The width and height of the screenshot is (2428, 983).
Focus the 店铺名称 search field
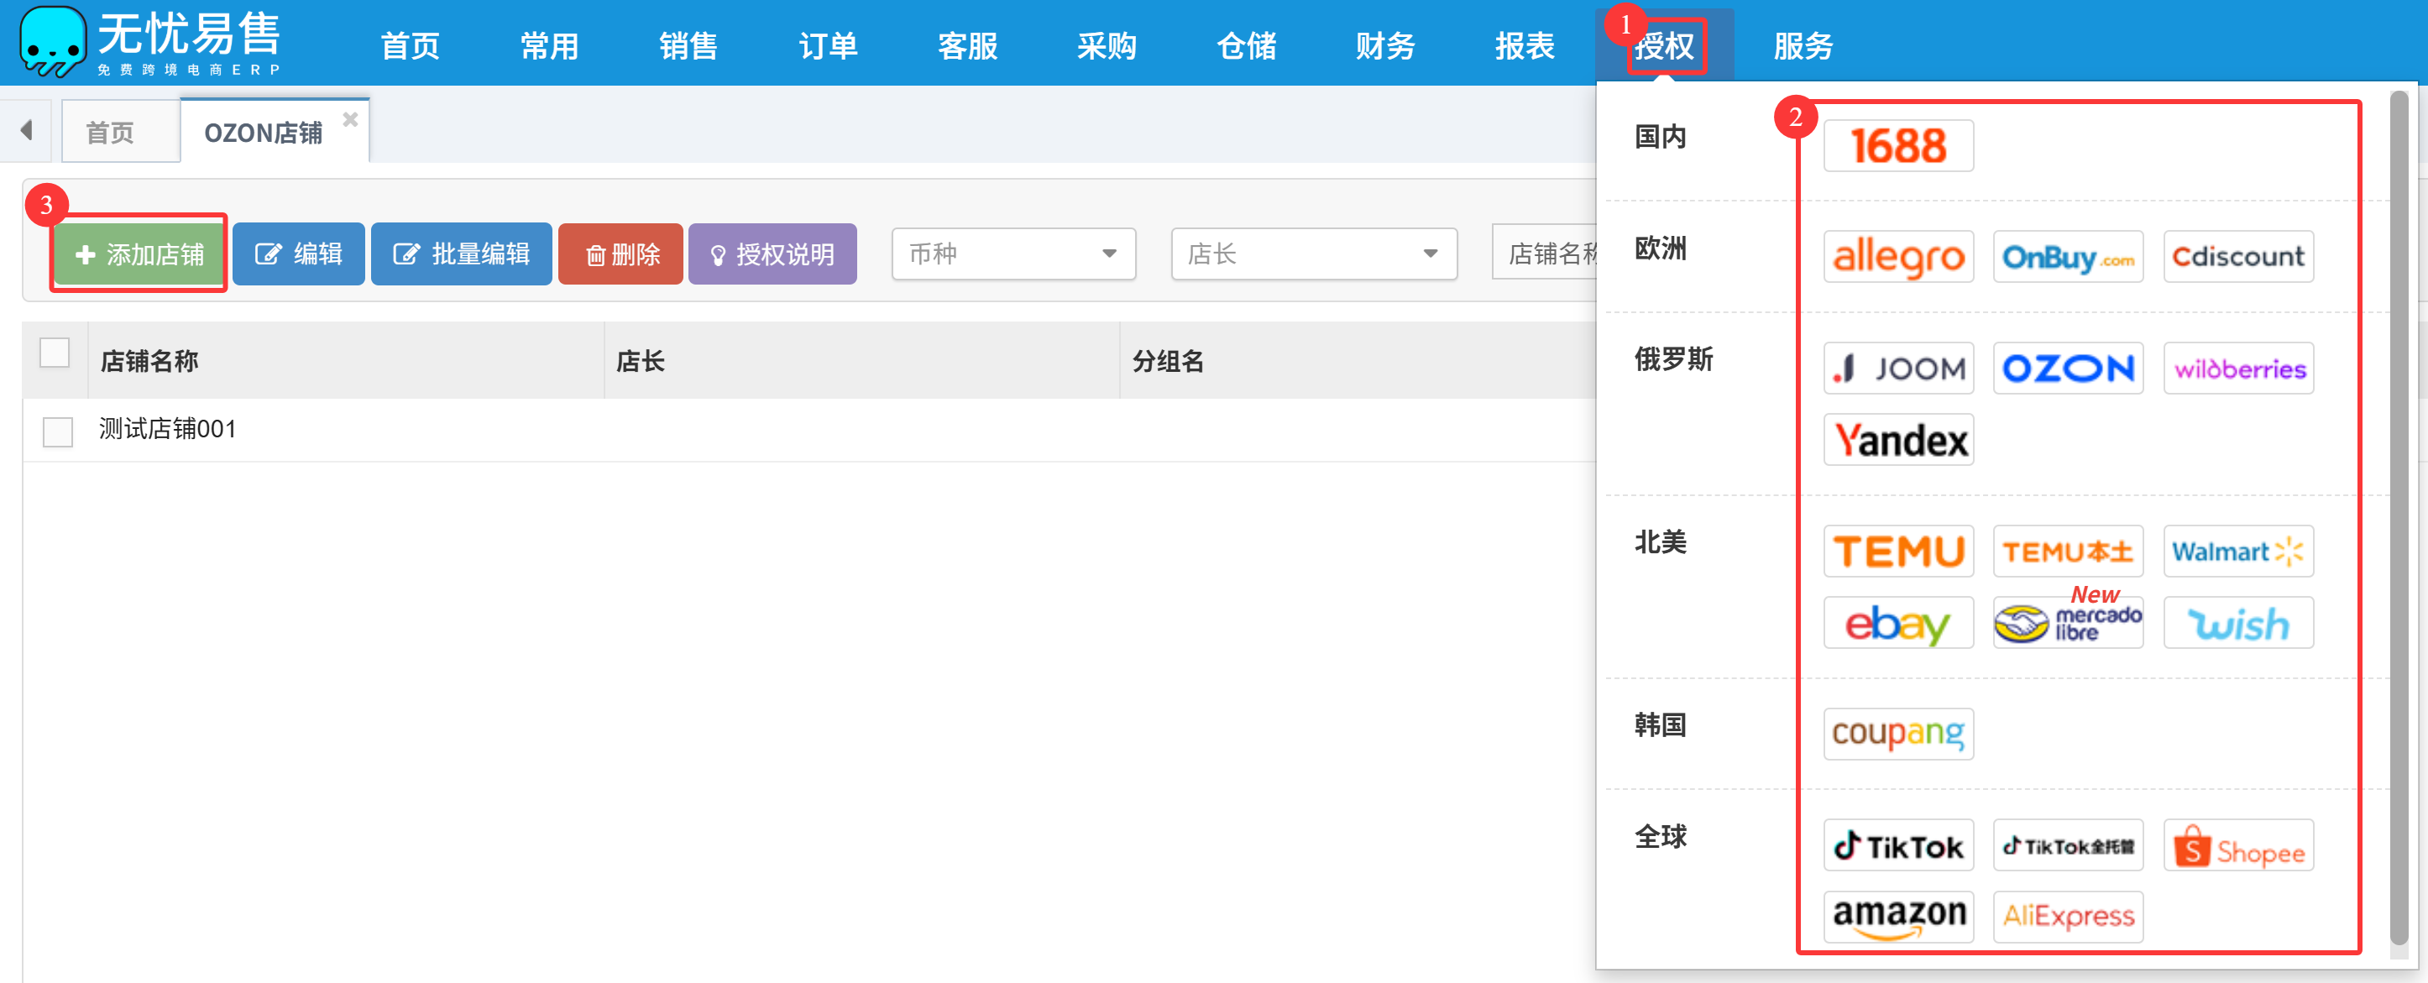[x=1546, y=254]
